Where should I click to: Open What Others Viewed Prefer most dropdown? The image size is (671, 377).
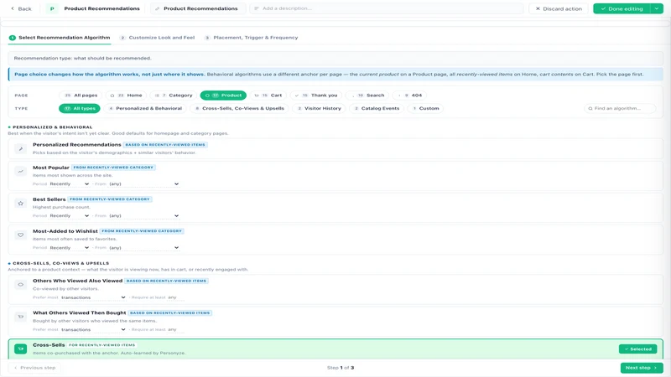(93, 330)
